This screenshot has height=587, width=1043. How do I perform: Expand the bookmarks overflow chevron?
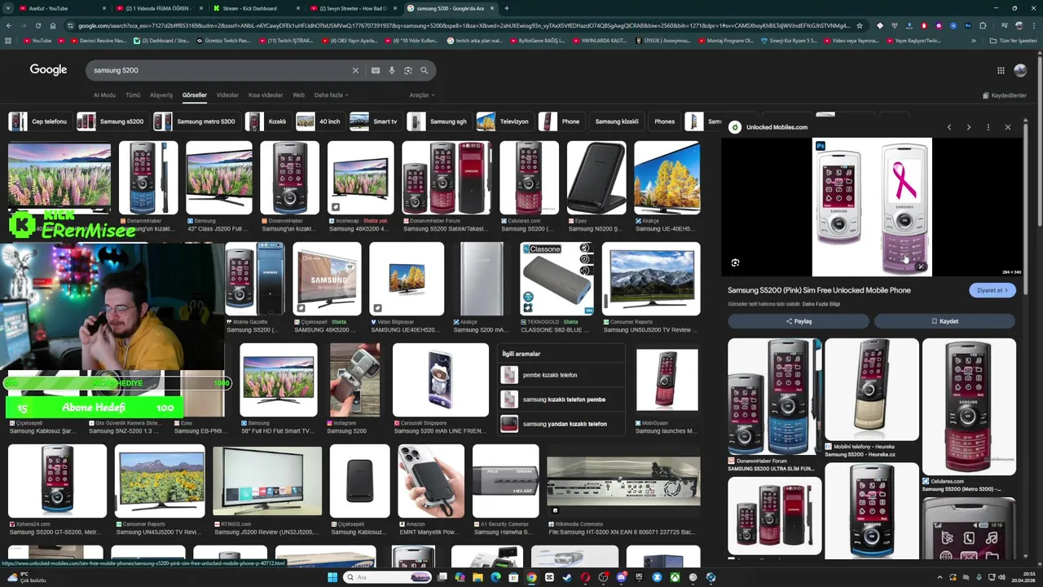974,41
